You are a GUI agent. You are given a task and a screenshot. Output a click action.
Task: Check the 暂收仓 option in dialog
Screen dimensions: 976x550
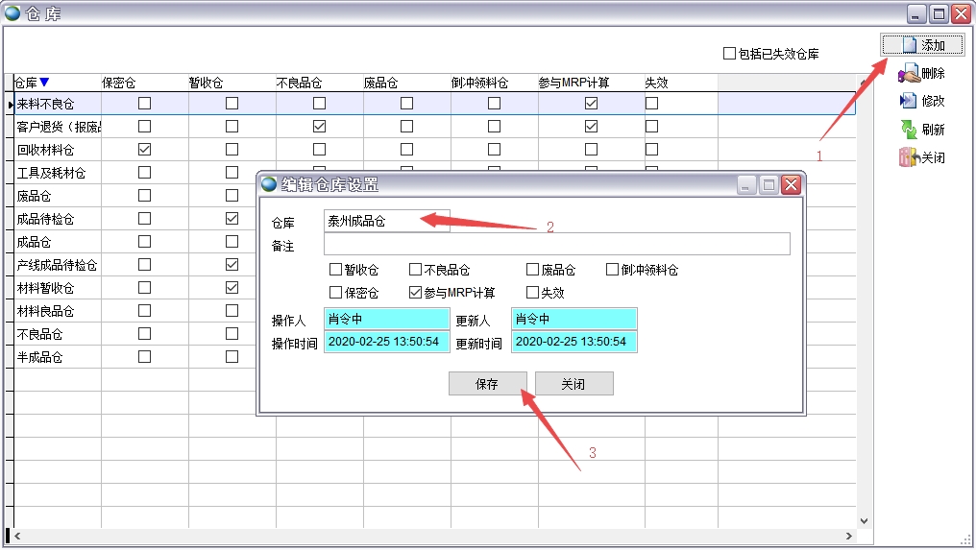(x=335, y=270)
